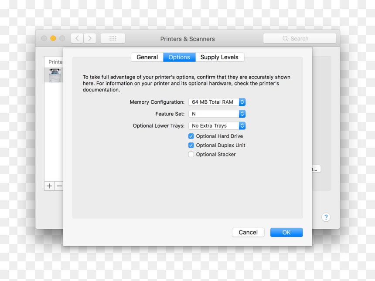Click the Cancel button
This screenshot has height=281, width=375.
(x=248, y=232)
